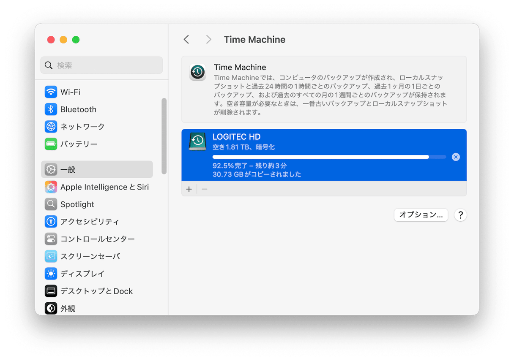This screenshot has width=514, height=361.
Task: Click the Wi-Fi icon in sidebar
Action: pyautogui.click(x=51, y=92)
